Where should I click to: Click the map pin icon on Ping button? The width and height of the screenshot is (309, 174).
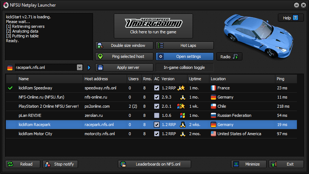click(100, 56)
